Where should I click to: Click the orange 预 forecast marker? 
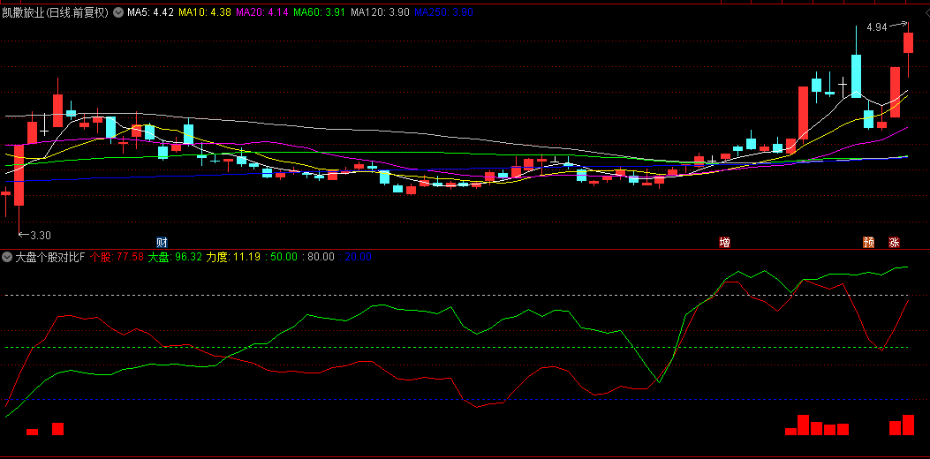(869, 242)
